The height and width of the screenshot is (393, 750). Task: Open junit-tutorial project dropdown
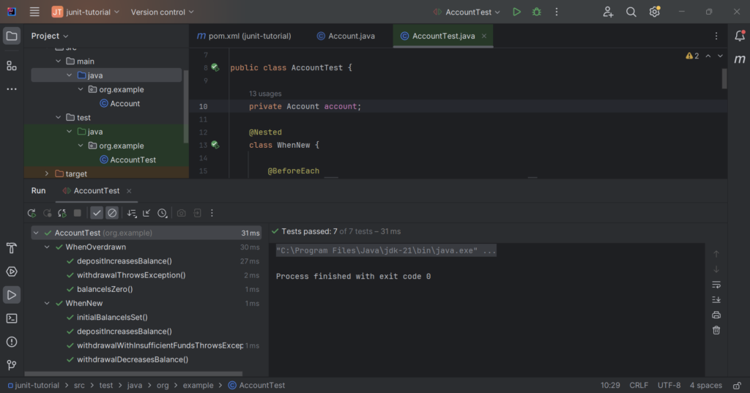(x=86, y=12)
